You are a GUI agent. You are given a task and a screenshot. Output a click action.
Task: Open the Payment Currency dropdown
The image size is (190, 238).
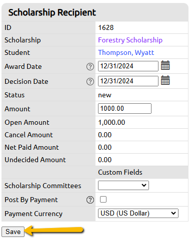(x=138, y=214)
